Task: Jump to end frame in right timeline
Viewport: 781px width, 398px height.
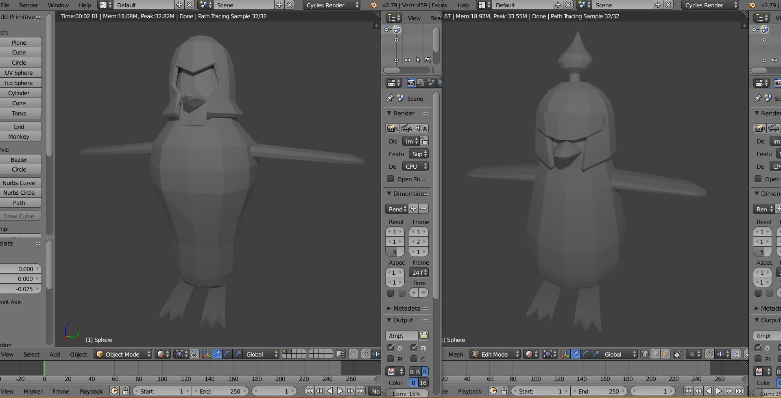Action: point(739,391)
